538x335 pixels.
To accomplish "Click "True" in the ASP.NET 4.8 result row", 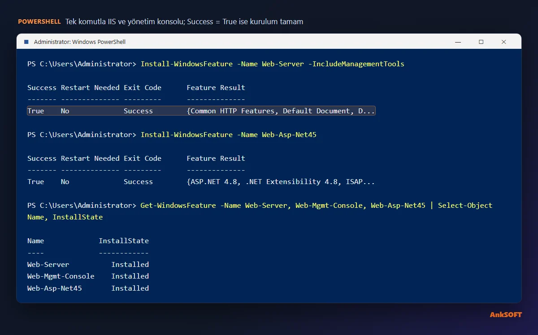I will point(36,182).
